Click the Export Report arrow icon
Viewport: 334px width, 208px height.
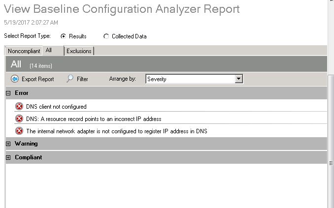(15, 79)
